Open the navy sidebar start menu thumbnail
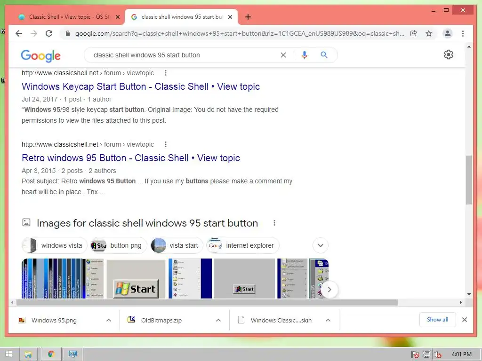The image size is (482, 361). pyautogui.click(x=190, y=278)
